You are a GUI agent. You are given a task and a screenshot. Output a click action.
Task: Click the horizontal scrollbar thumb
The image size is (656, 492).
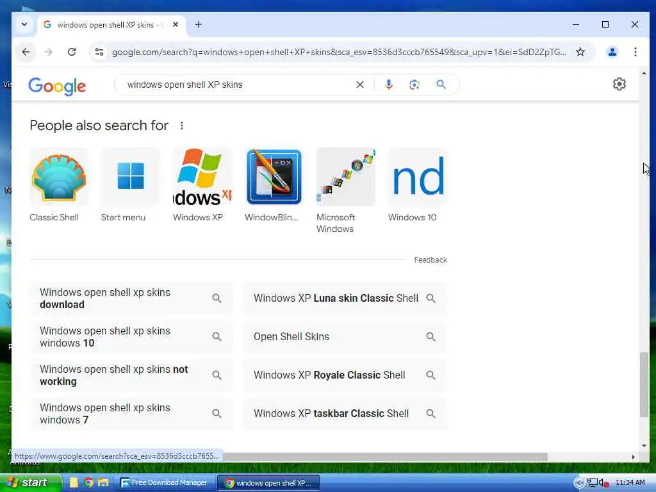coord(385,457)
